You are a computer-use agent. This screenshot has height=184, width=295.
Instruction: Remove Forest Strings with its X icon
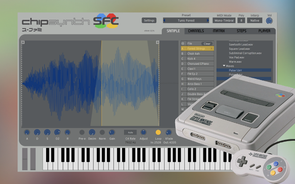(212, 49)
